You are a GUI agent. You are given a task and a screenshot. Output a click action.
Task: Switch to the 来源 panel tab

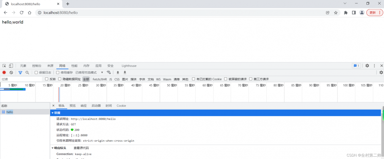(50, 66)
